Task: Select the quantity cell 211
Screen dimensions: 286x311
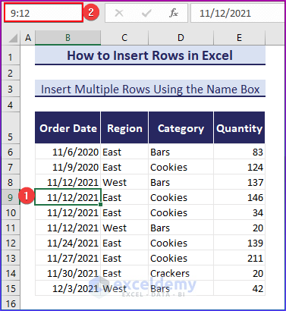Action: coord(239,258)
